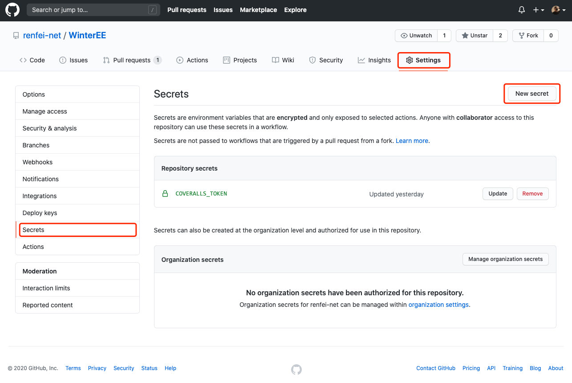This screenshot has width=572, height=383.
Task: Open the renfei-net owner link
Action: click(42, 36)
